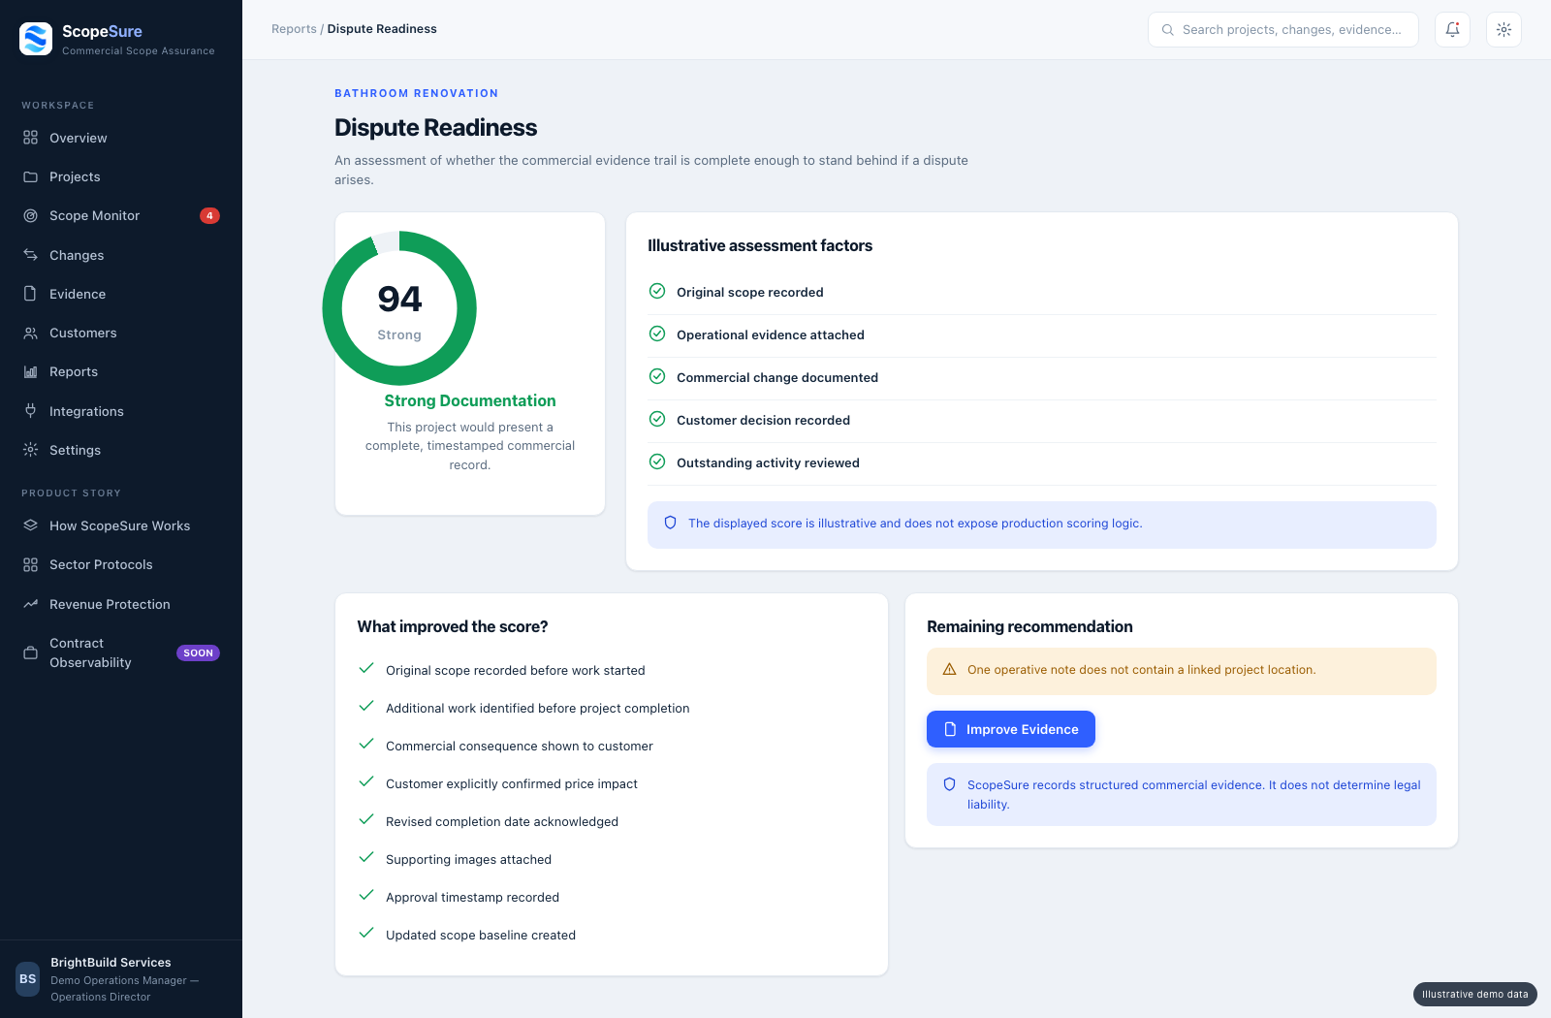1551x1018 pixels.
Task: Open How ScopeSure Works
Action: 121,525
